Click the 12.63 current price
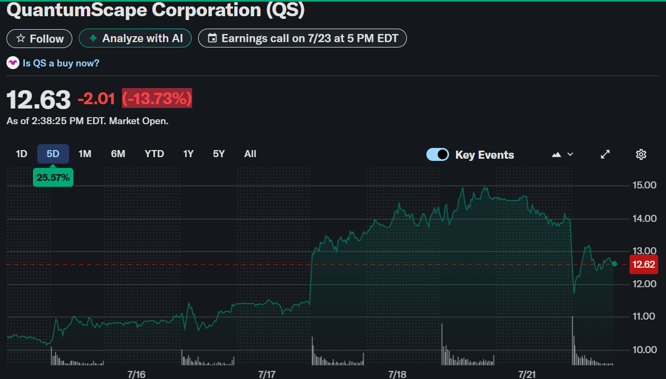Viewport: 666px width, 379px height. (x=38, y=100)
